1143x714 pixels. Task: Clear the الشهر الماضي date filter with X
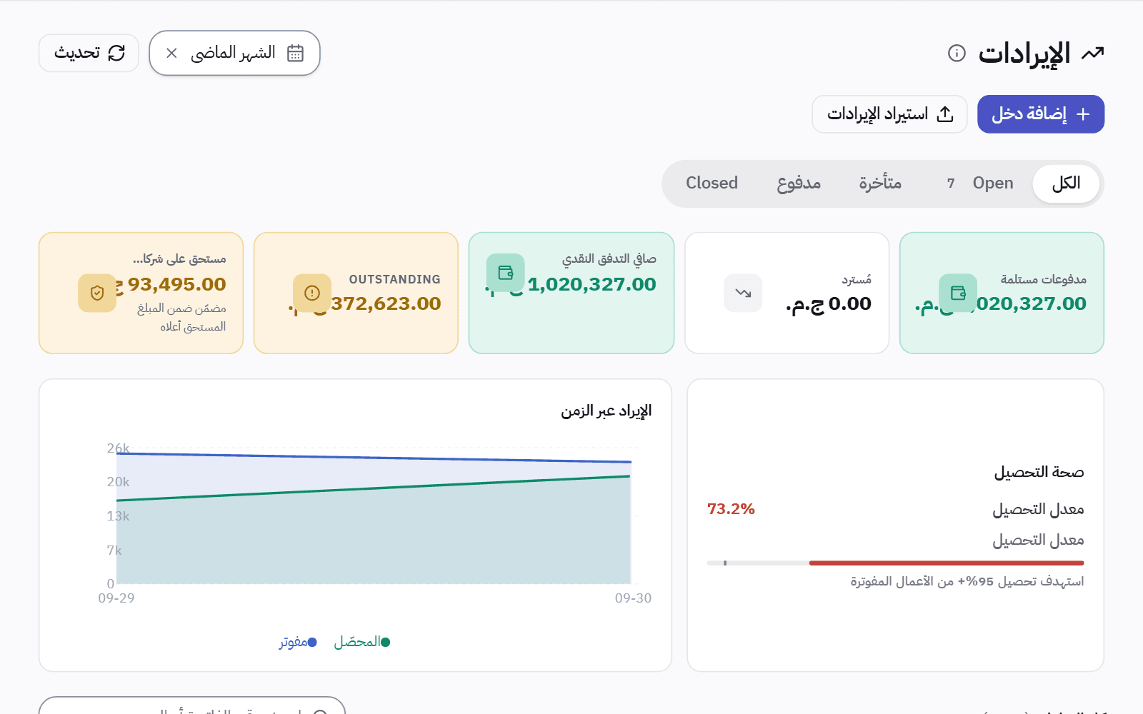pos(171,53)
